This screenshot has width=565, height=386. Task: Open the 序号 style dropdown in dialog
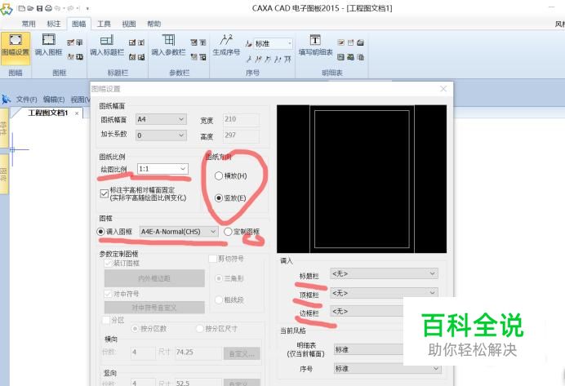click(x=387, y=369)
